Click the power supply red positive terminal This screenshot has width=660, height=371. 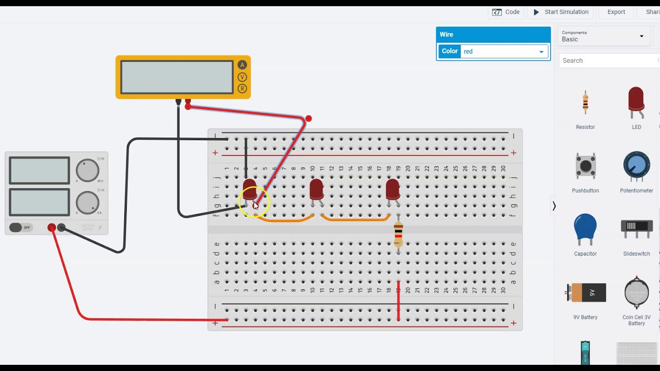[52, 227]
